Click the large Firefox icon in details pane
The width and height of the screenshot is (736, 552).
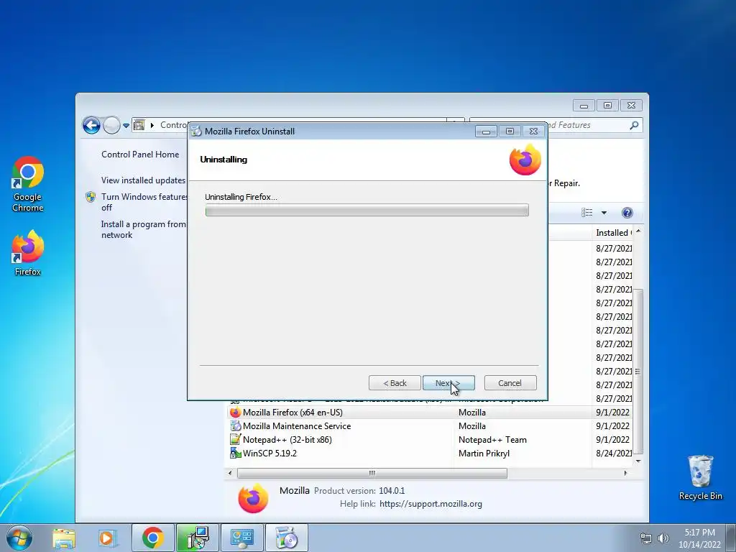coord(253,498)
